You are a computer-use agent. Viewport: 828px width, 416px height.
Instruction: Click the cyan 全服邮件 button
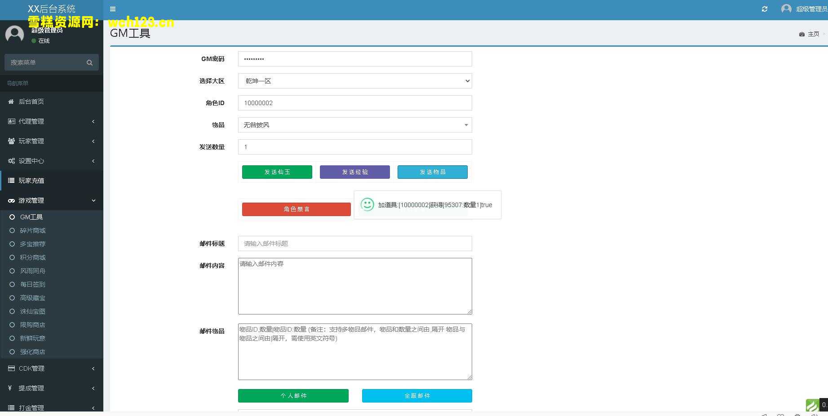417,396
